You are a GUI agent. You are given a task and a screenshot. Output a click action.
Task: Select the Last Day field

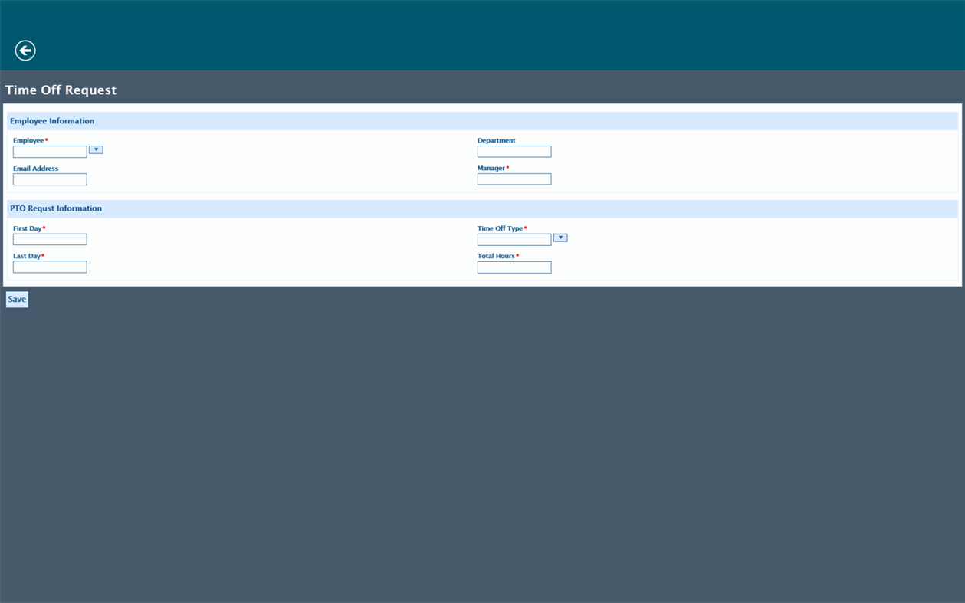(49, 266)
